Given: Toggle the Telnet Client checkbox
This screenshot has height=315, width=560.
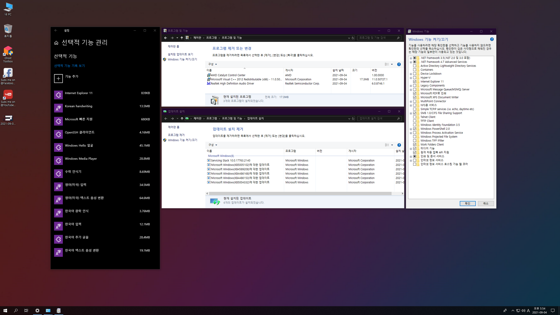Looking at the screenshot, I should (x=415, y=117).
